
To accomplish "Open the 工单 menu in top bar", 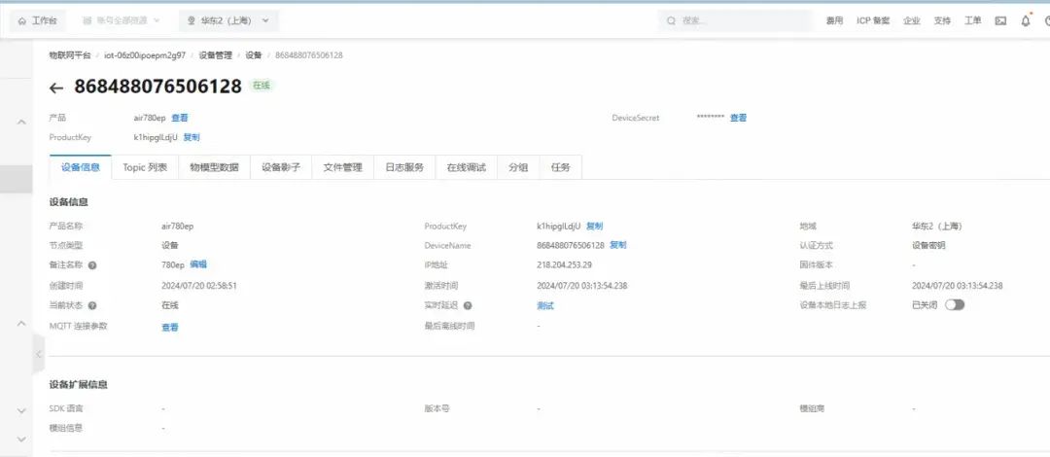I will point(973,20).
